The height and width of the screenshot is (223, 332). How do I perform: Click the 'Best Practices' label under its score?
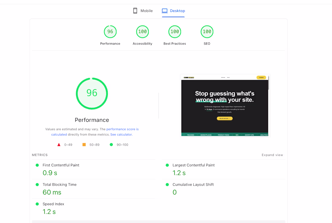click(x=175, y=44)
